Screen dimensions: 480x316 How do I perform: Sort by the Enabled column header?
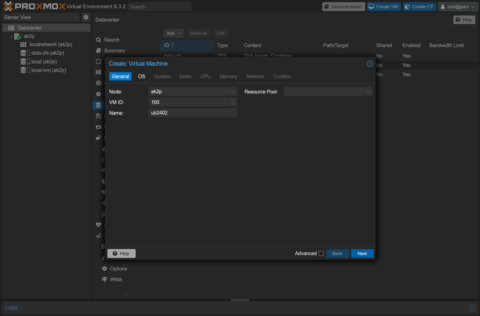(x=412, y=45)
